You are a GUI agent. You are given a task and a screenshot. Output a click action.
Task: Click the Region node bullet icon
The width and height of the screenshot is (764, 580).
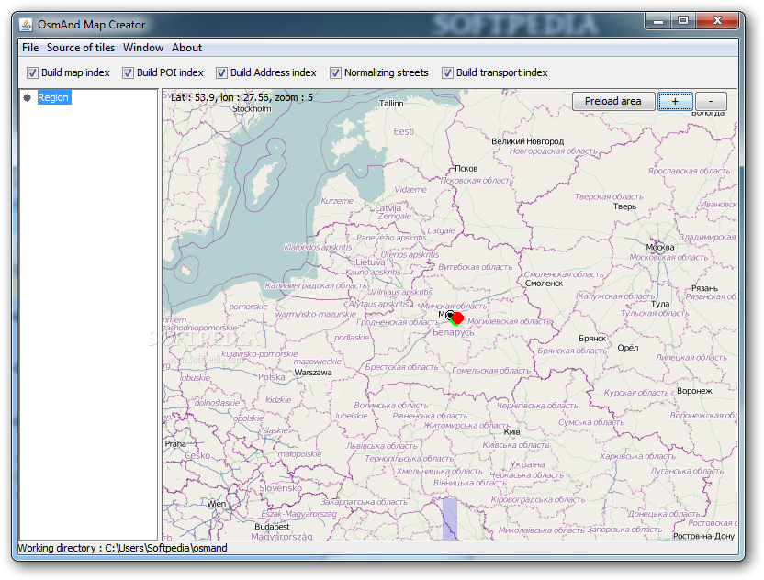(28, 97)
